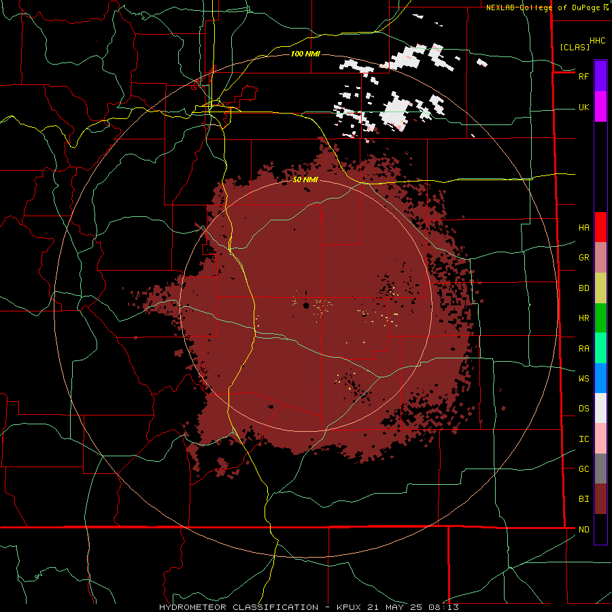This screenshot has width=612, height=612.
Task: Click the purple RF legend swatch
Action: (x=600, y=76)
